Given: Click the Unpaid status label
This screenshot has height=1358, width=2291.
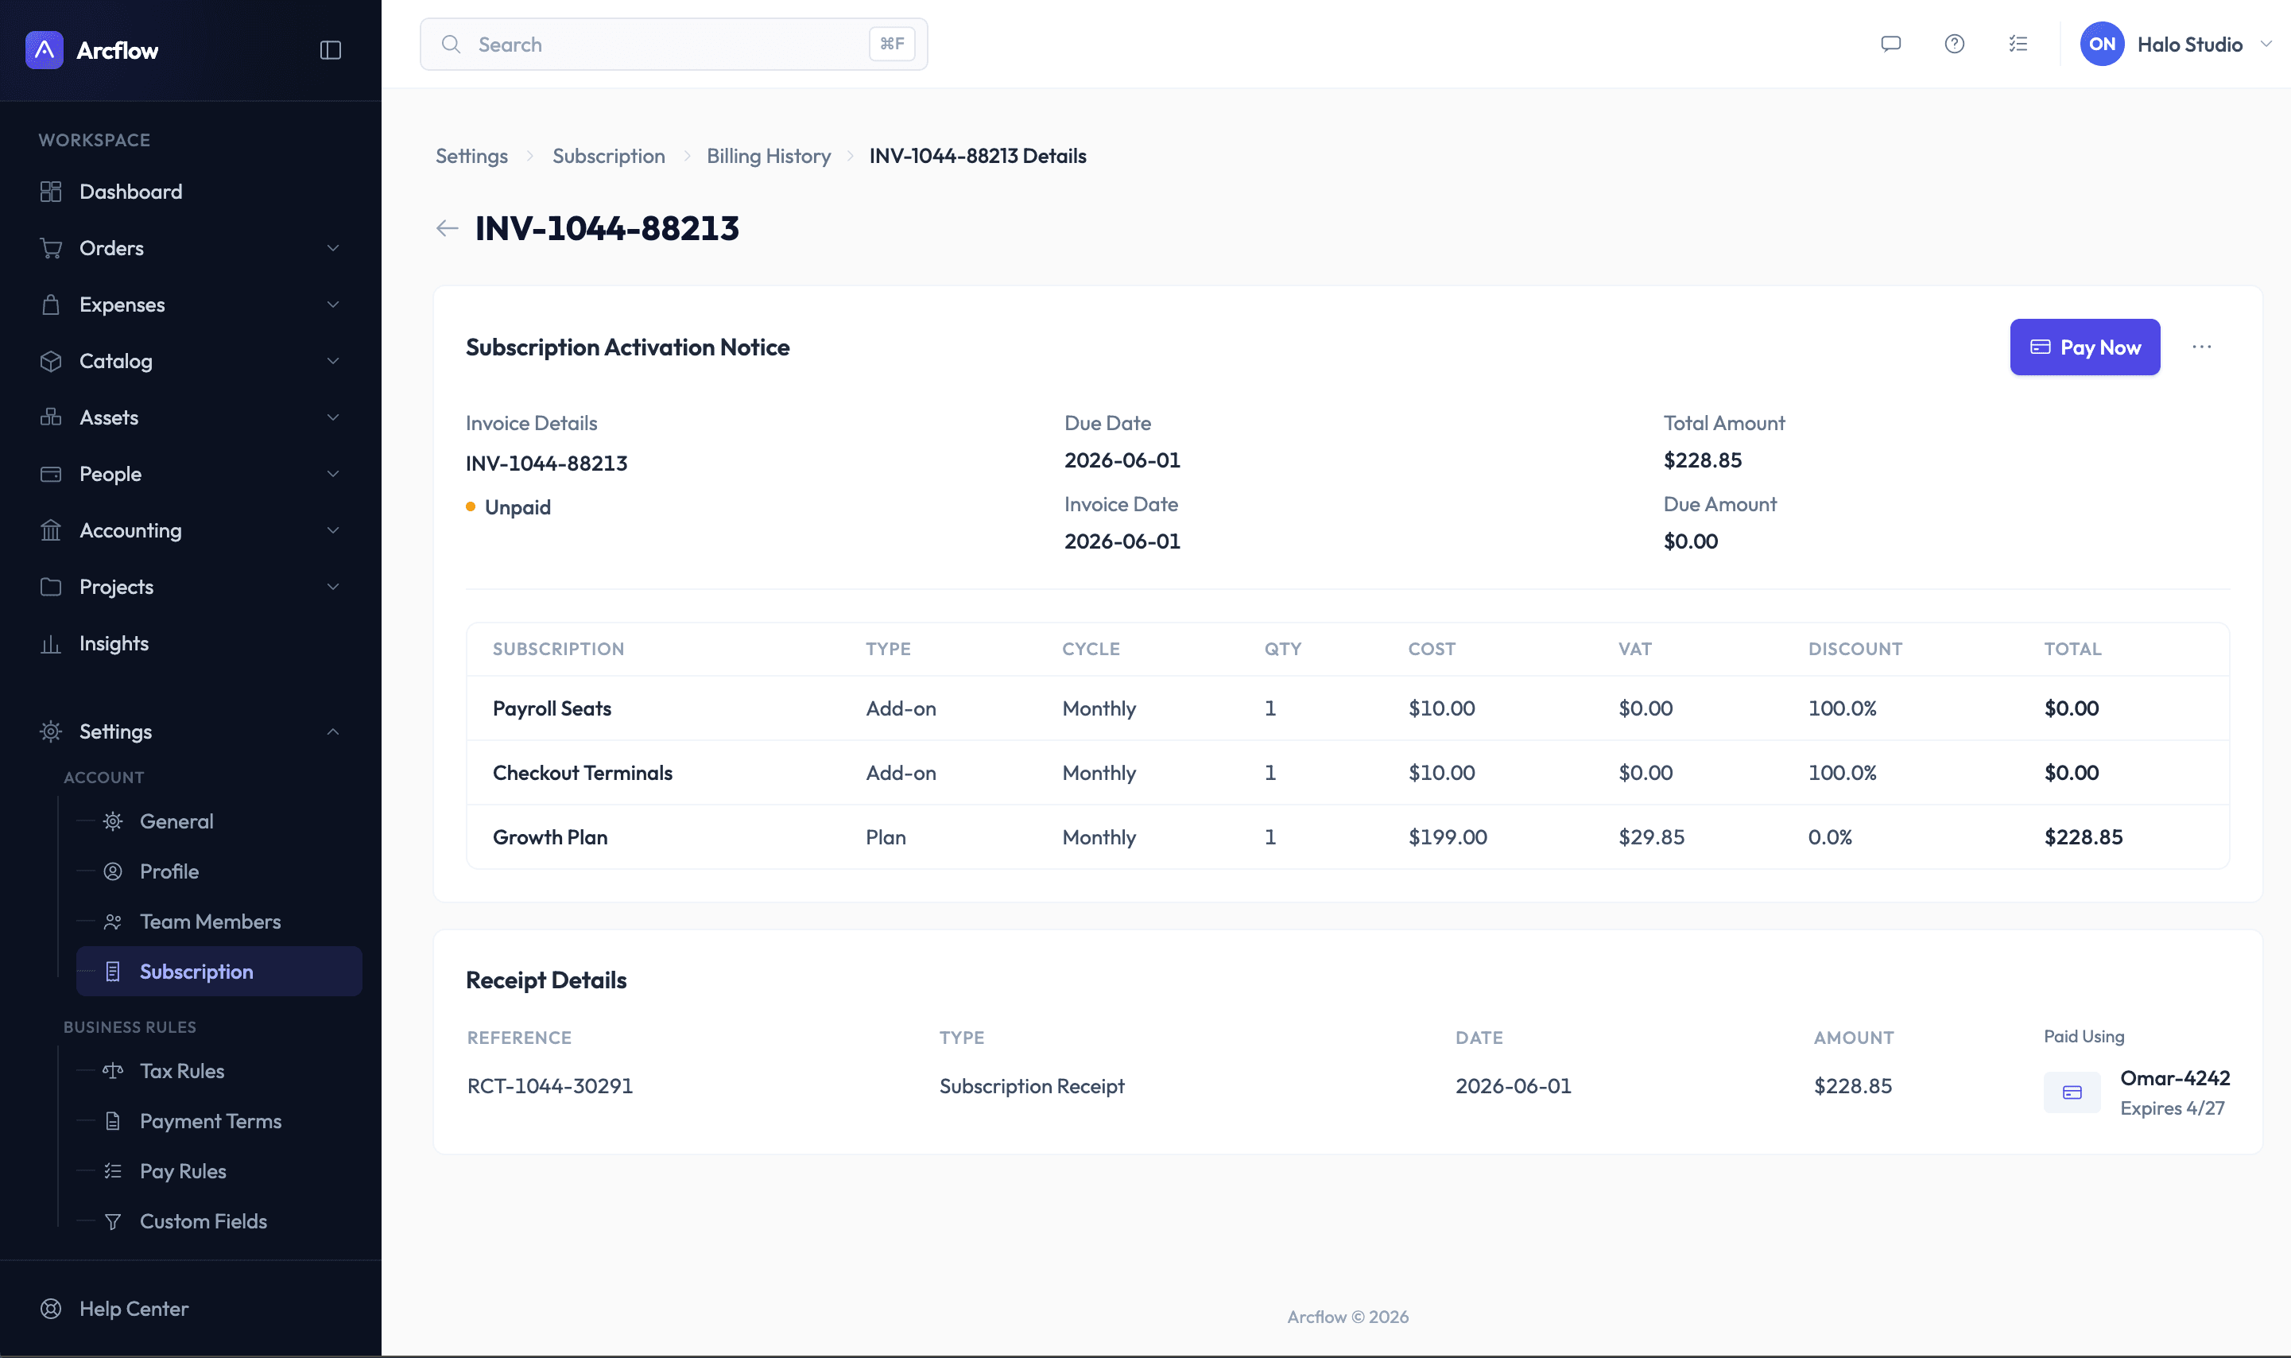Looking at the screenshot, I should [x=518, y=507].
